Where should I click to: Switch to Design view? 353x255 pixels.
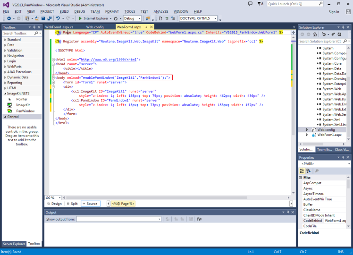point(54,204)
